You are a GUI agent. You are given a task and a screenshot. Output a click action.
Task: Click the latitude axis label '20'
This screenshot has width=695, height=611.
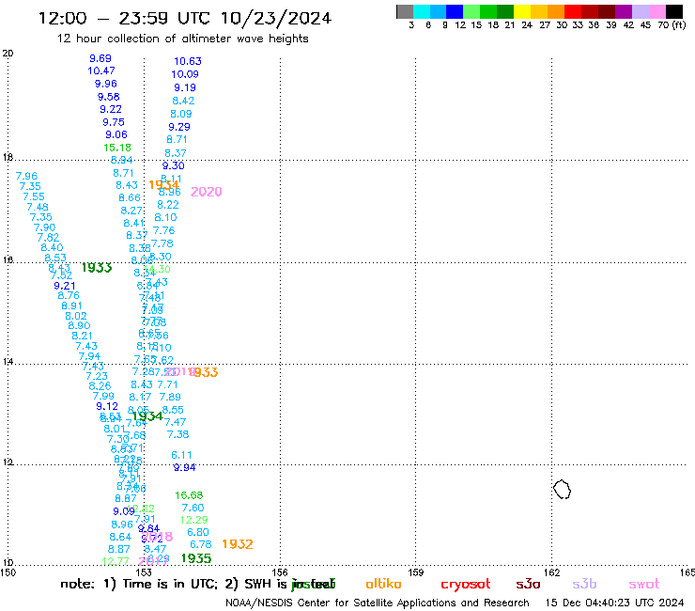point(8,54)
